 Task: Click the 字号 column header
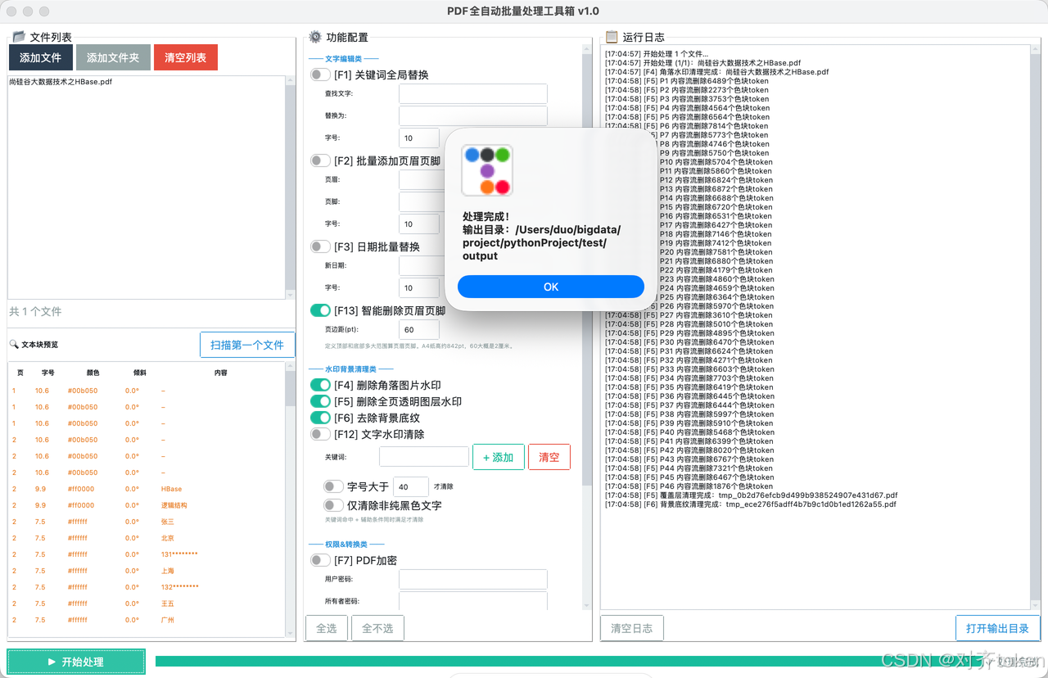48,373
